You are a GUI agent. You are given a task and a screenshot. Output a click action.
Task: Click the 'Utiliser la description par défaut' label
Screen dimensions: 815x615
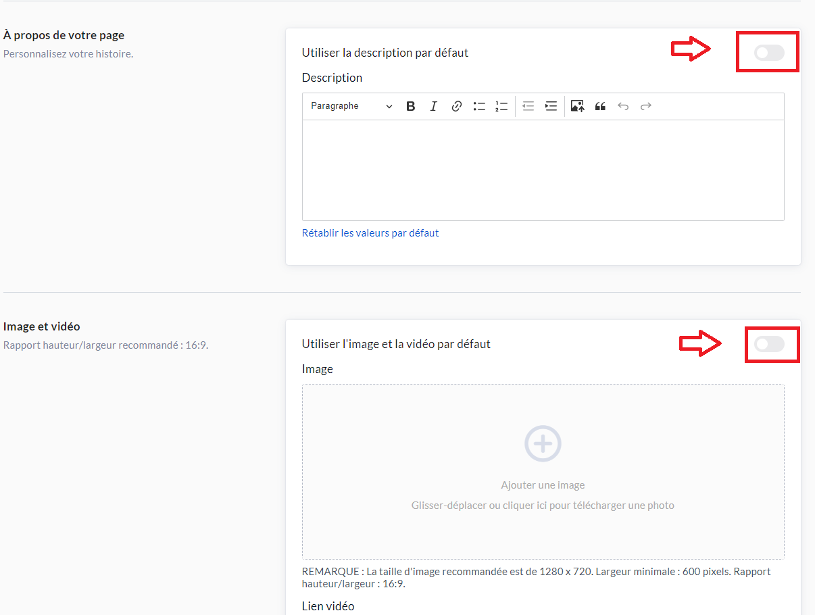(x=385, y=53)
